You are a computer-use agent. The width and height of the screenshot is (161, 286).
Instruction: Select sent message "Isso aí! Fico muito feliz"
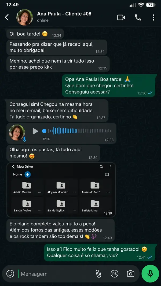tap(100, 253)
